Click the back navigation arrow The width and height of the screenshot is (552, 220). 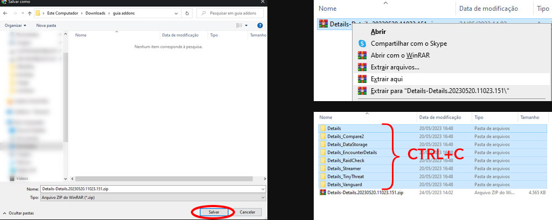[5, 13]
